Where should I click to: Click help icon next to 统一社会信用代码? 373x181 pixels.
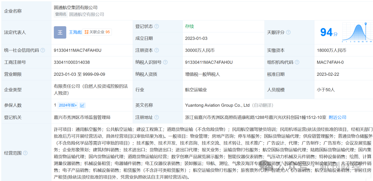42,50
